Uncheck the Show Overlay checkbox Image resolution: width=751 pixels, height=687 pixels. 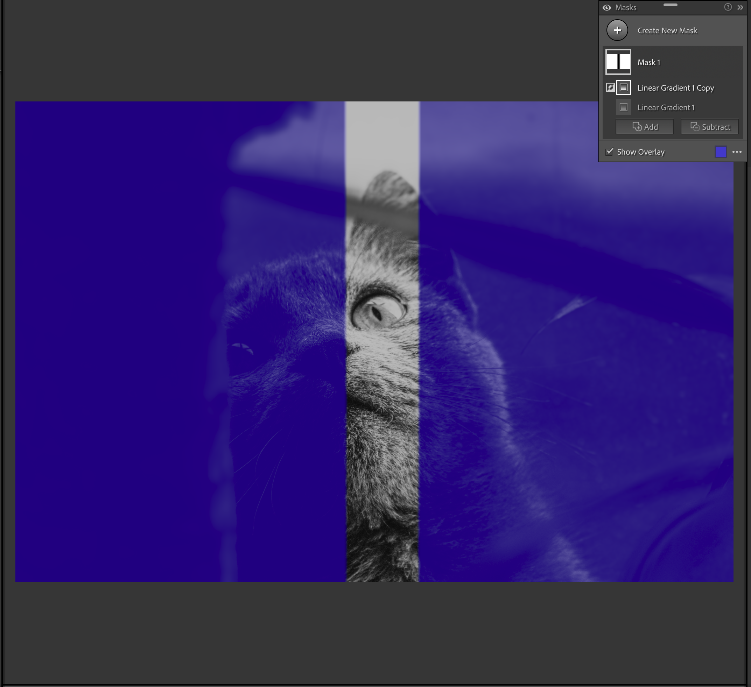(x=609, y=151)
